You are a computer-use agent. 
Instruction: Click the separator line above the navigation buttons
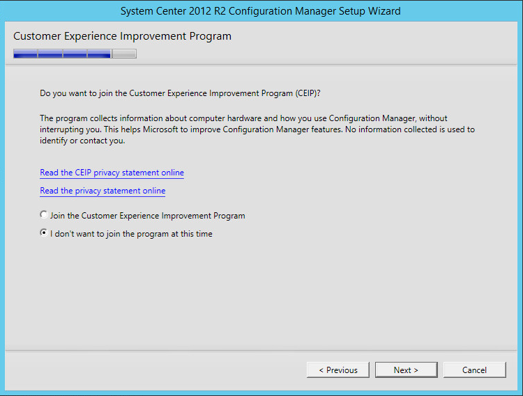pos(261,350)
